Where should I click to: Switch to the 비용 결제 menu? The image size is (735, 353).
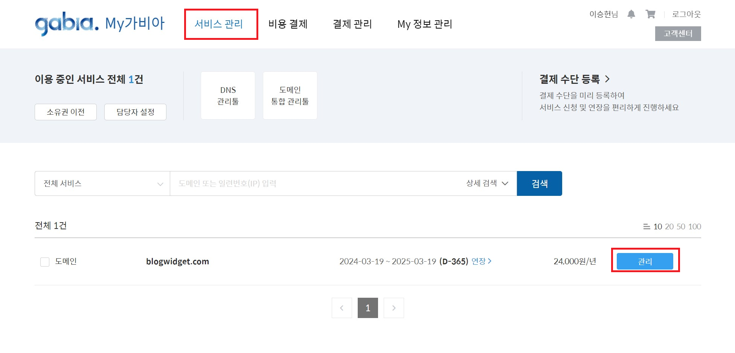(288, 24)
